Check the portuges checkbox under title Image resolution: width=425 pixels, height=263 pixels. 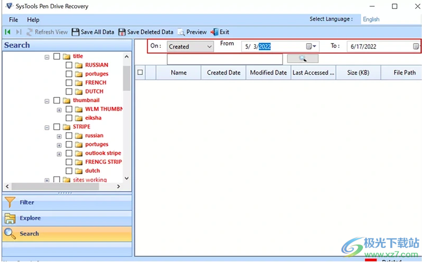[x=69, y=74]
